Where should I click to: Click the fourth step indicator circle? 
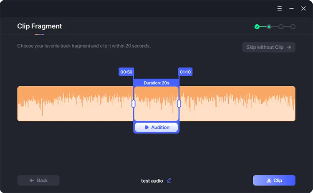pyautogui.click(x=293, y=27)
